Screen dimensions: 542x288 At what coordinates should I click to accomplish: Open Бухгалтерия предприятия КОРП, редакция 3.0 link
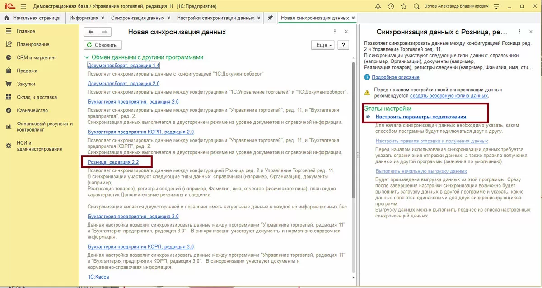[x=140, y=246]
